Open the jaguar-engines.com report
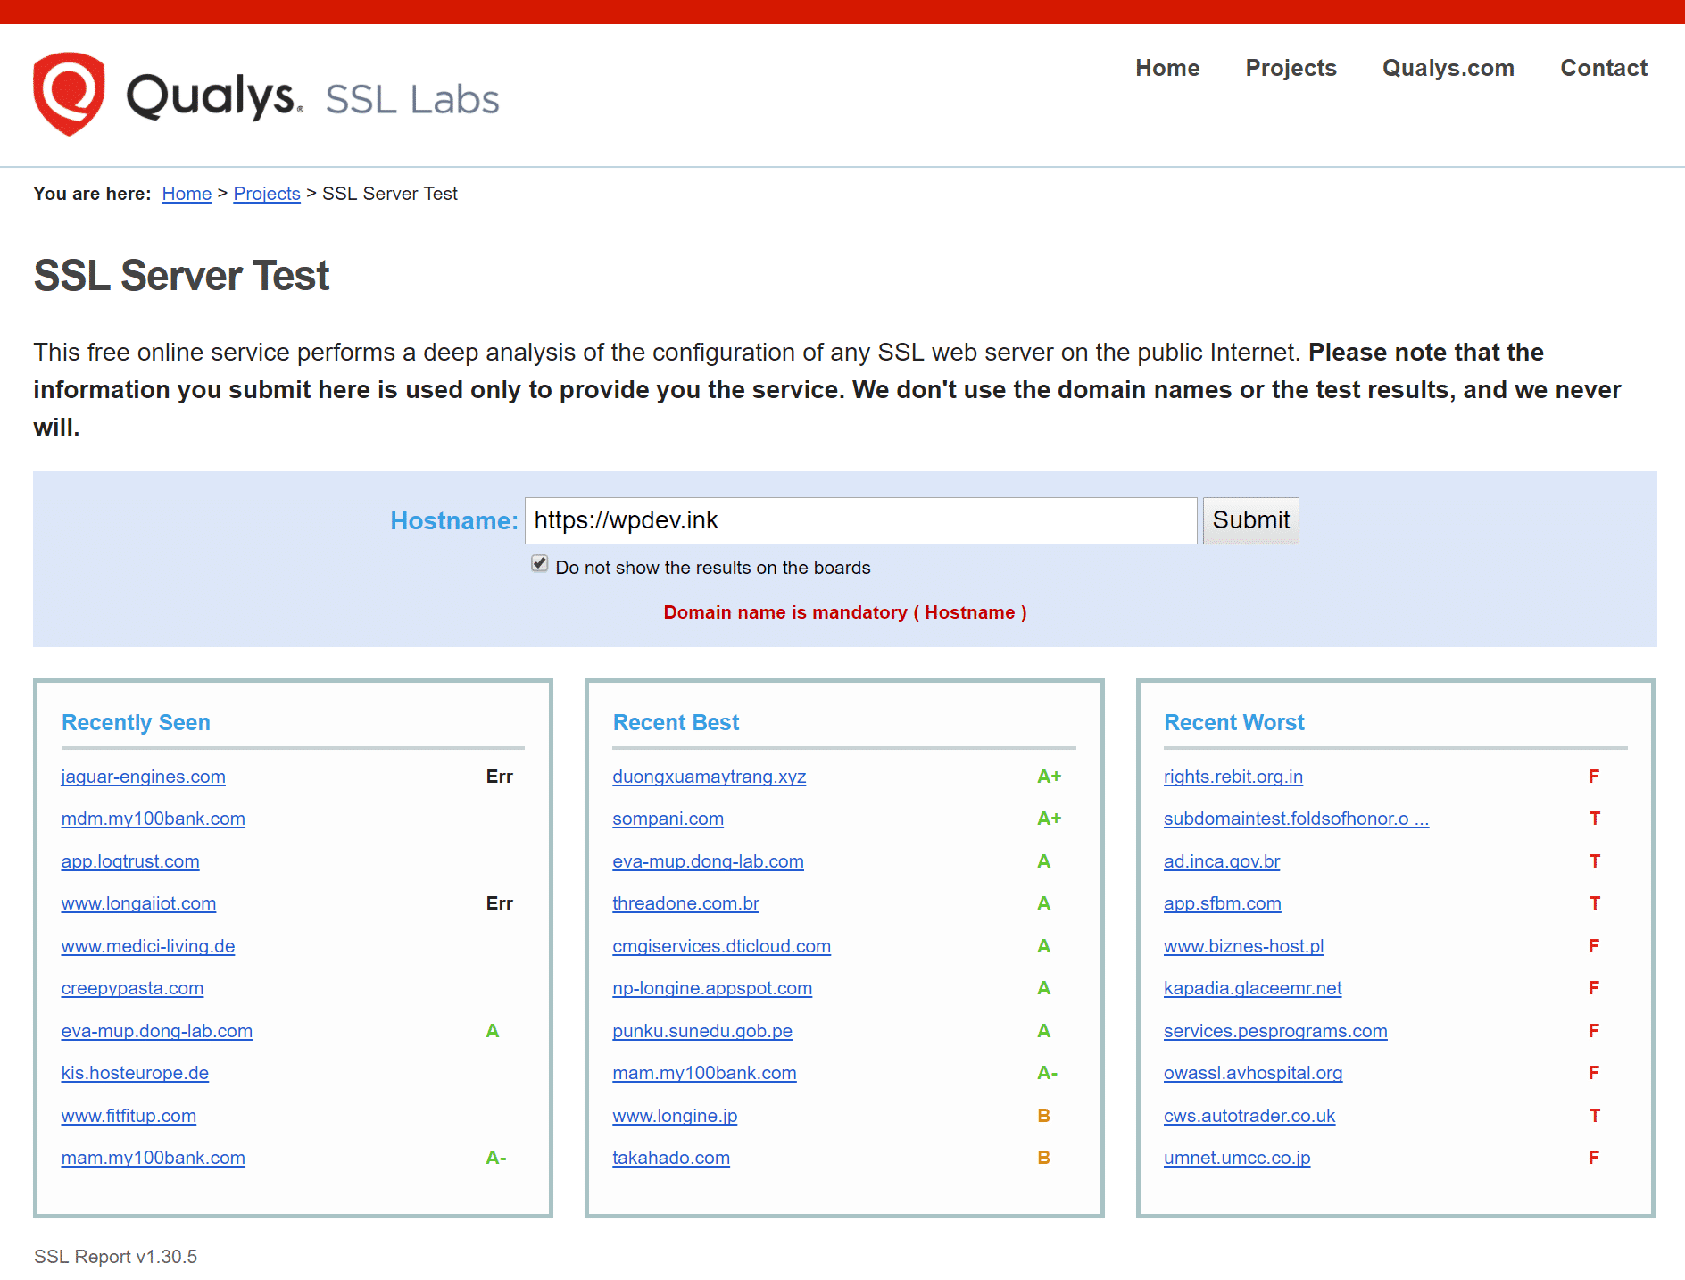 coord(143,777)
